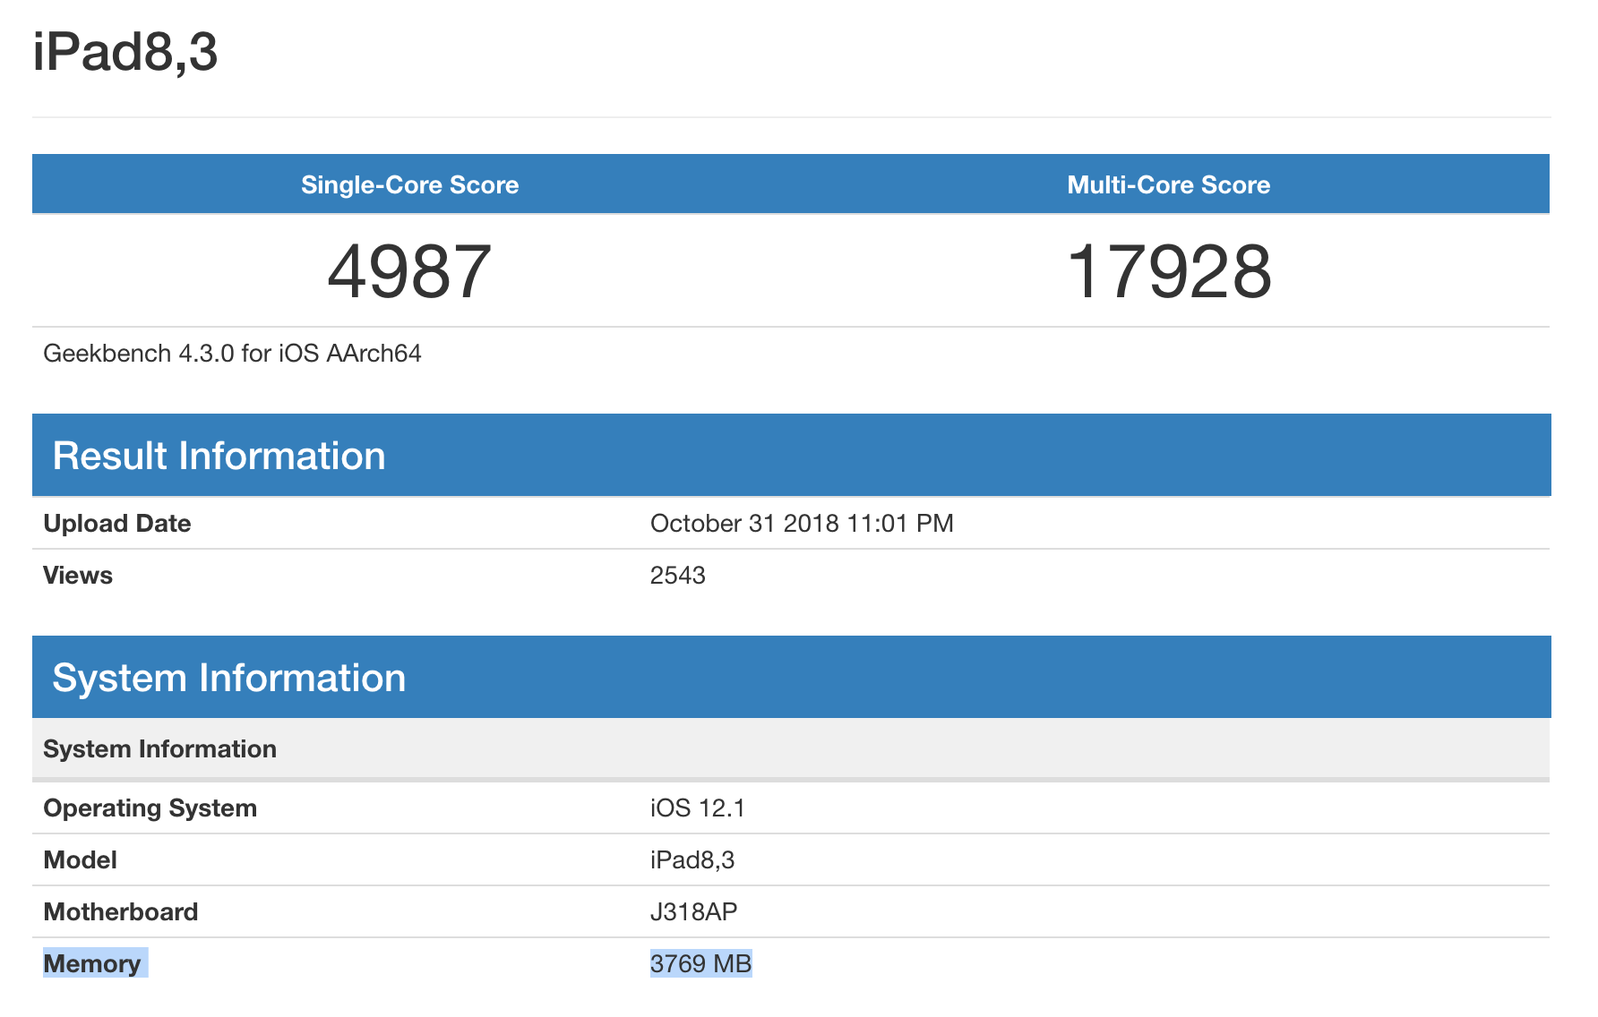Click the blue System Information section header

(x=792, y=677)
